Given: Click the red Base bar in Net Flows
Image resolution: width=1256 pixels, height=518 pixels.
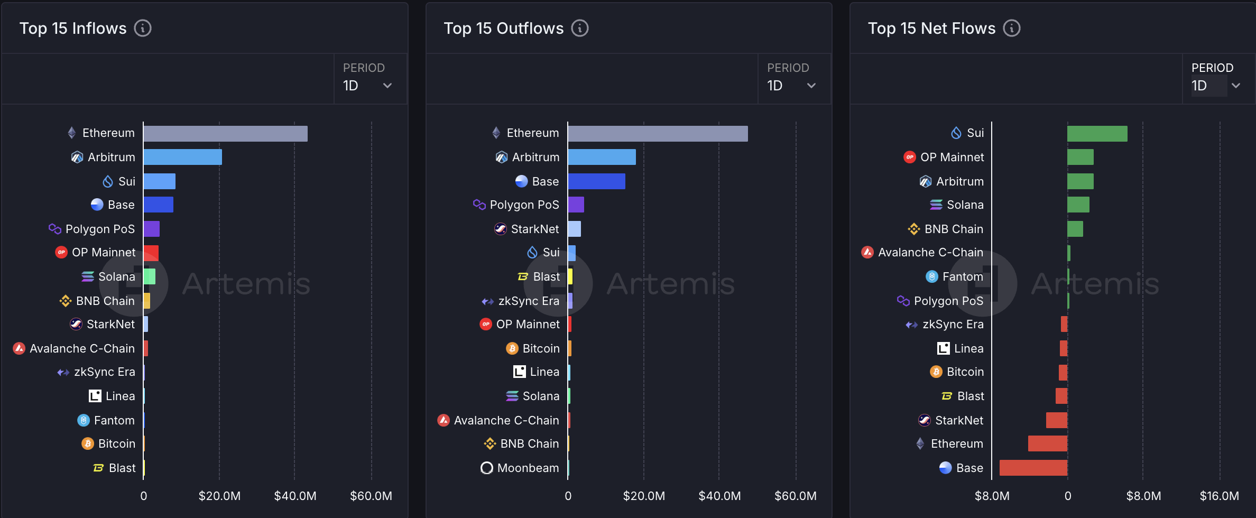Looking at the screenshot, I should 1033,468.
